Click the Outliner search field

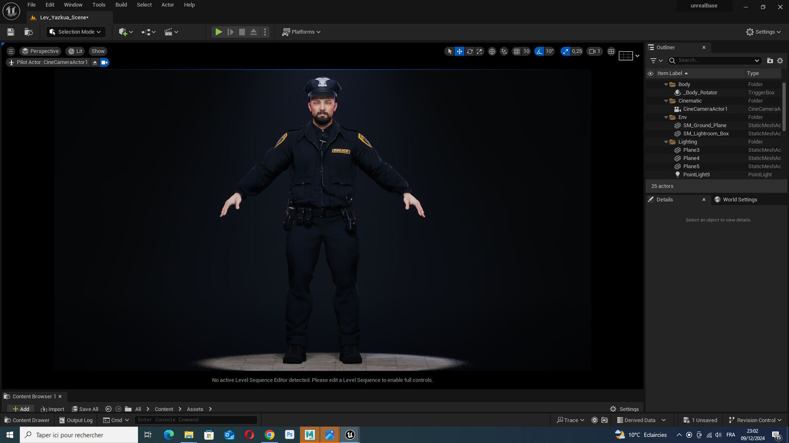[x=714, y=61]
